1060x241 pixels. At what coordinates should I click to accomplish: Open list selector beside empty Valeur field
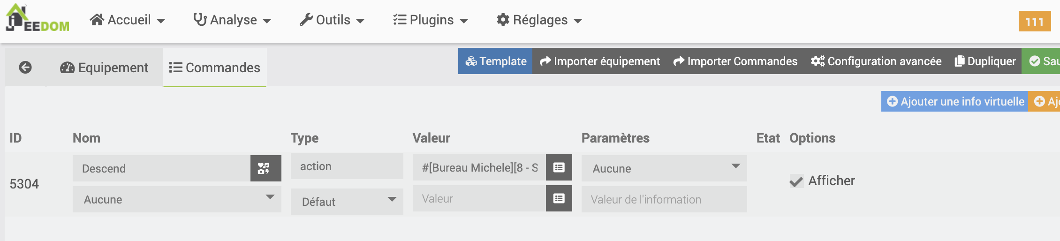[x=559, y=198]
